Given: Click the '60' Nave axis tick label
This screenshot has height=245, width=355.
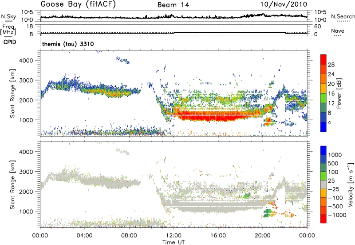Looking at the screenshot, I should coord(317,27).
